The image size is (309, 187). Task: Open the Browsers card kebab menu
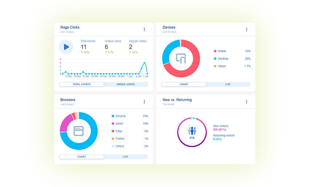(x=144, y=102)
